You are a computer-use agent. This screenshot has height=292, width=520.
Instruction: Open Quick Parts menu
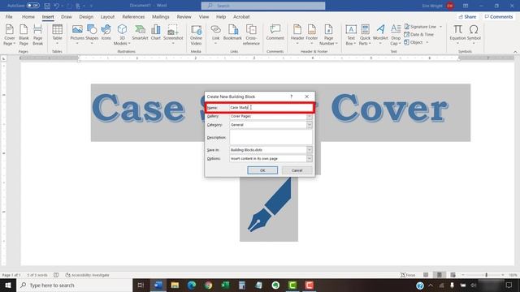click(x=365, y=35)
